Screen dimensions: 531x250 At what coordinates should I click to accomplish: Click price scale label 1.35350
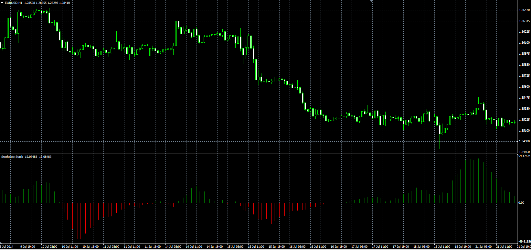524,109
